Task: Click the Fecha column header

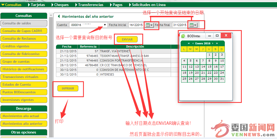Action: click(67, 47)
